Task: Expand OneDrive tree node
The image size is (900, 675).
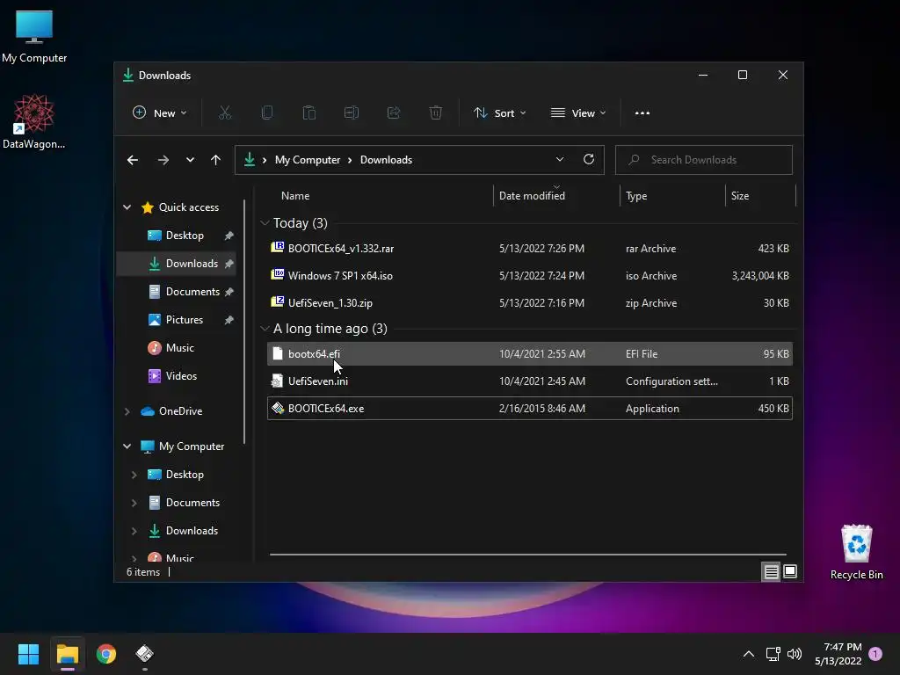Action: point(127,411)
